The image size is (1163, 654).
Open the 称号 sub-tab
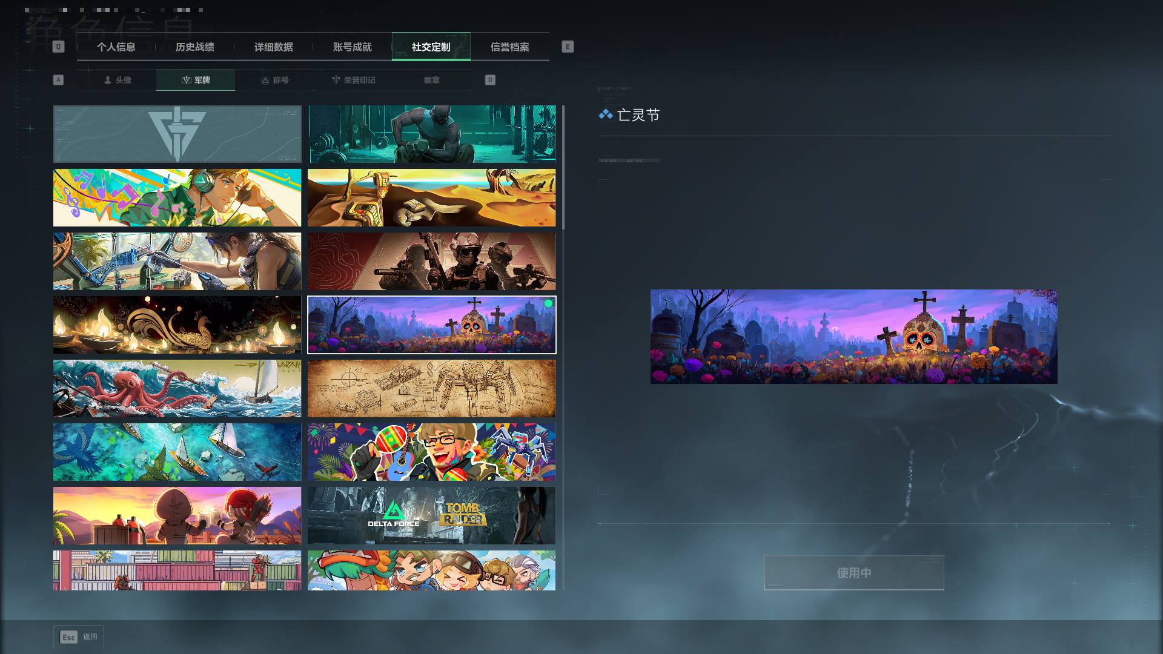274,80
